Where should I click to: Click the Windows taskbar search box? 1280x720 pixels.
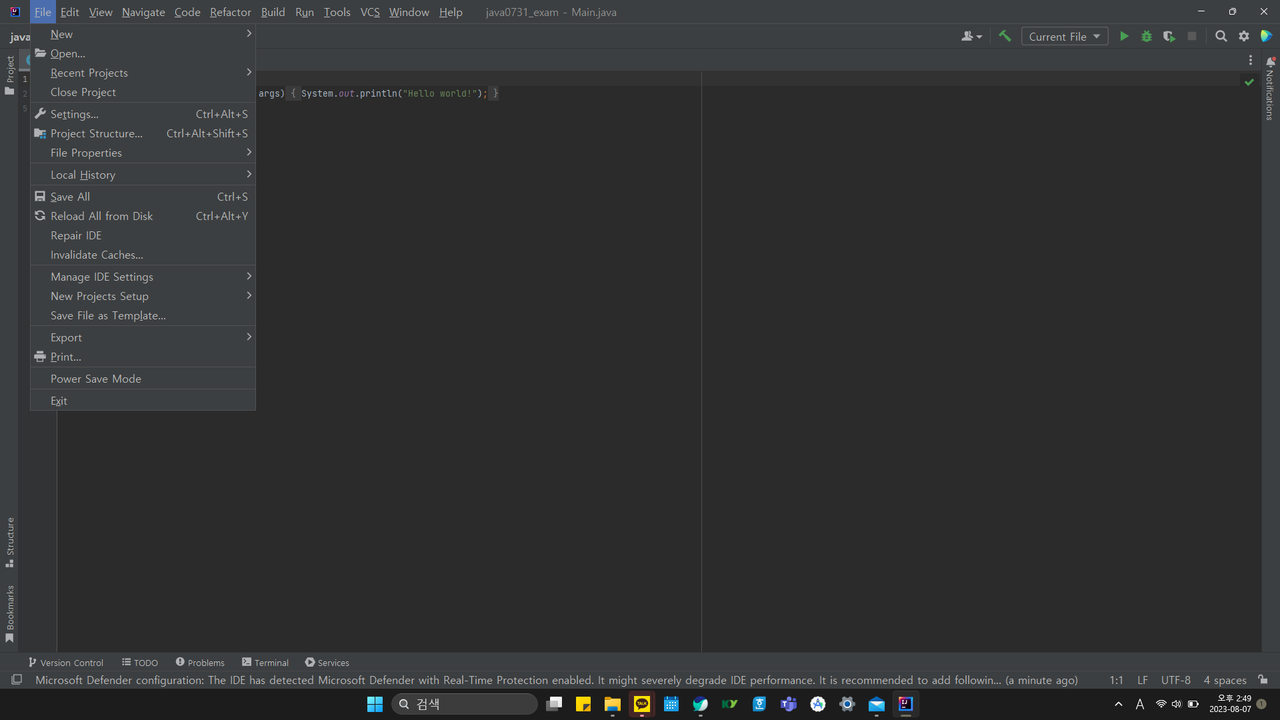coord(465,704)
